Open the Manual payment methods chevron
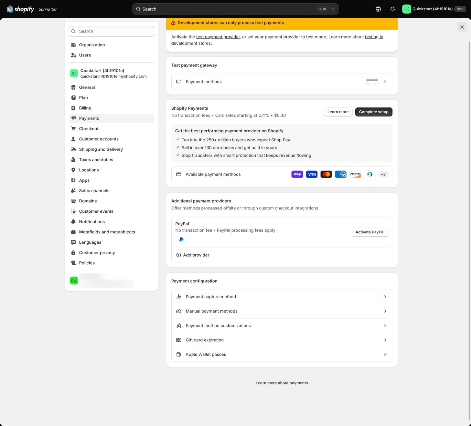Screen dimensions: 471x426 pos(385,311)
